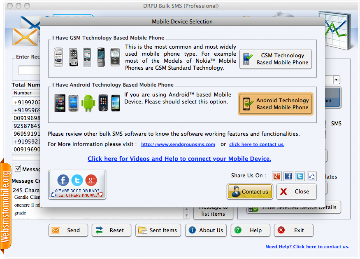This screenshot has height=259, width=360.
Task: Share on Google Plus icon in Share Us On
Action: (x=276, y=176)
